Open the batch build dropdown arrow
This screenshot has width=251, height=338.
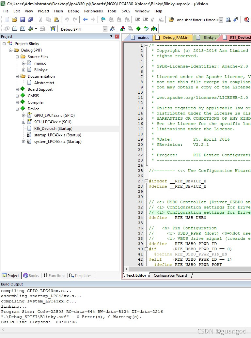36,29
